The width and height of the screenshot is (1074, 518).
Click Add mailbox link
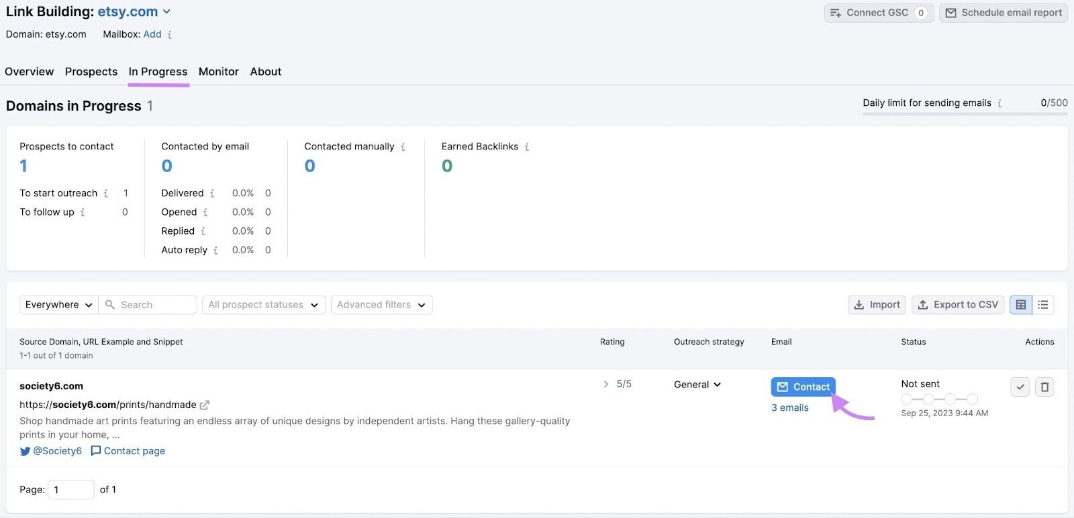(x=152, y=34)
